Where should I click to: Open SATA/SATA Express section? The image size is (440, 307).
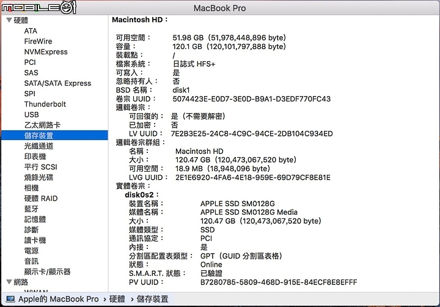pyautogui.click(x=57, y=83)
